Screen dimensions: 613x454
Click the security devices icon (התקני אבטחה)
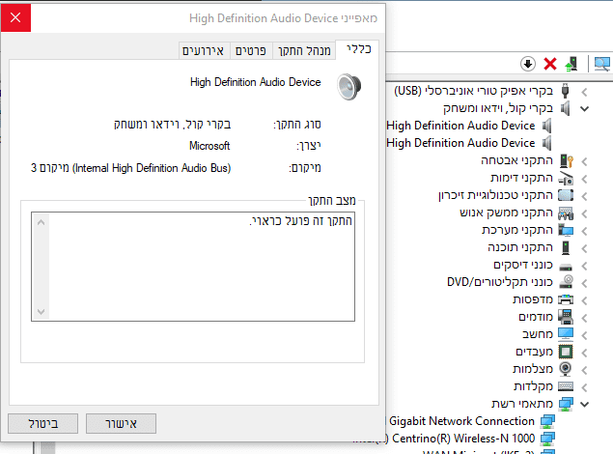[x=566, y=160]
